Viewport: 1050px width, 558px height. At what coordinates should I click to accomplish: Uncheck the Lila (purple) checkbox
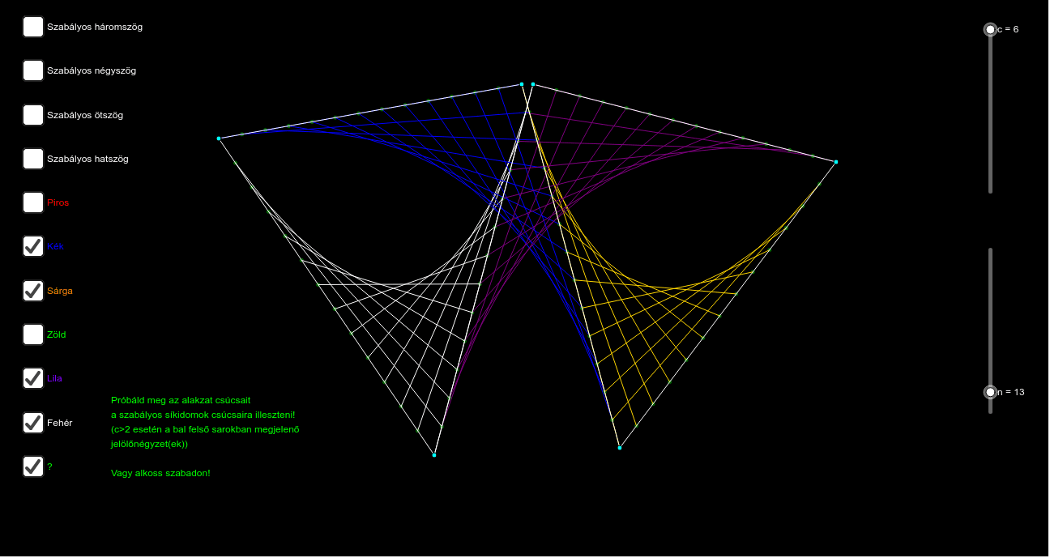point(33,378)
